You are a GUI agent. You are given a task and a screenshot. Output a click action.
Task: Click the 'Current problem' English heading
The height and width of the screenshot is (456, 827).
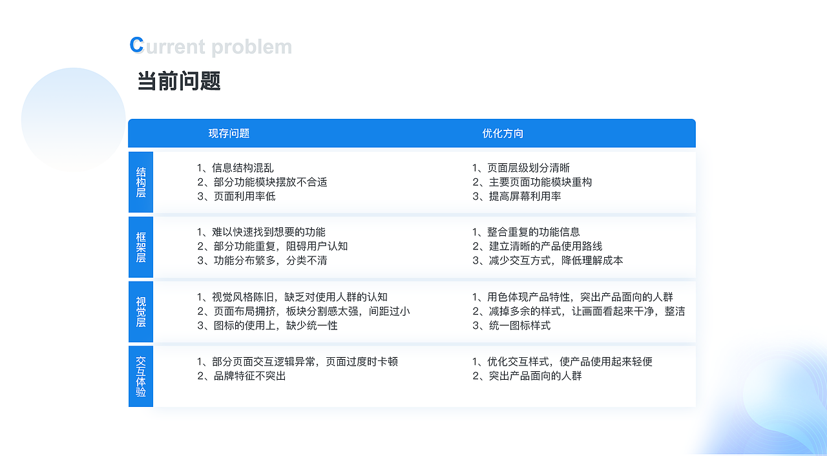(211, 47)
